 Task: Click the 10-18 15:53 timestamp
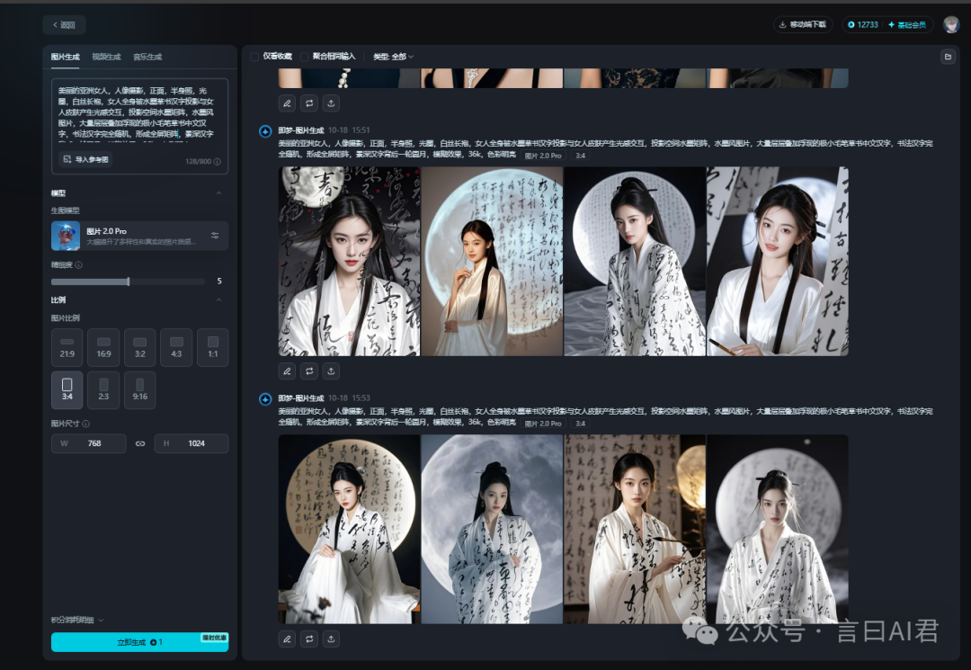pyautogui.click(x=349, y=398)
